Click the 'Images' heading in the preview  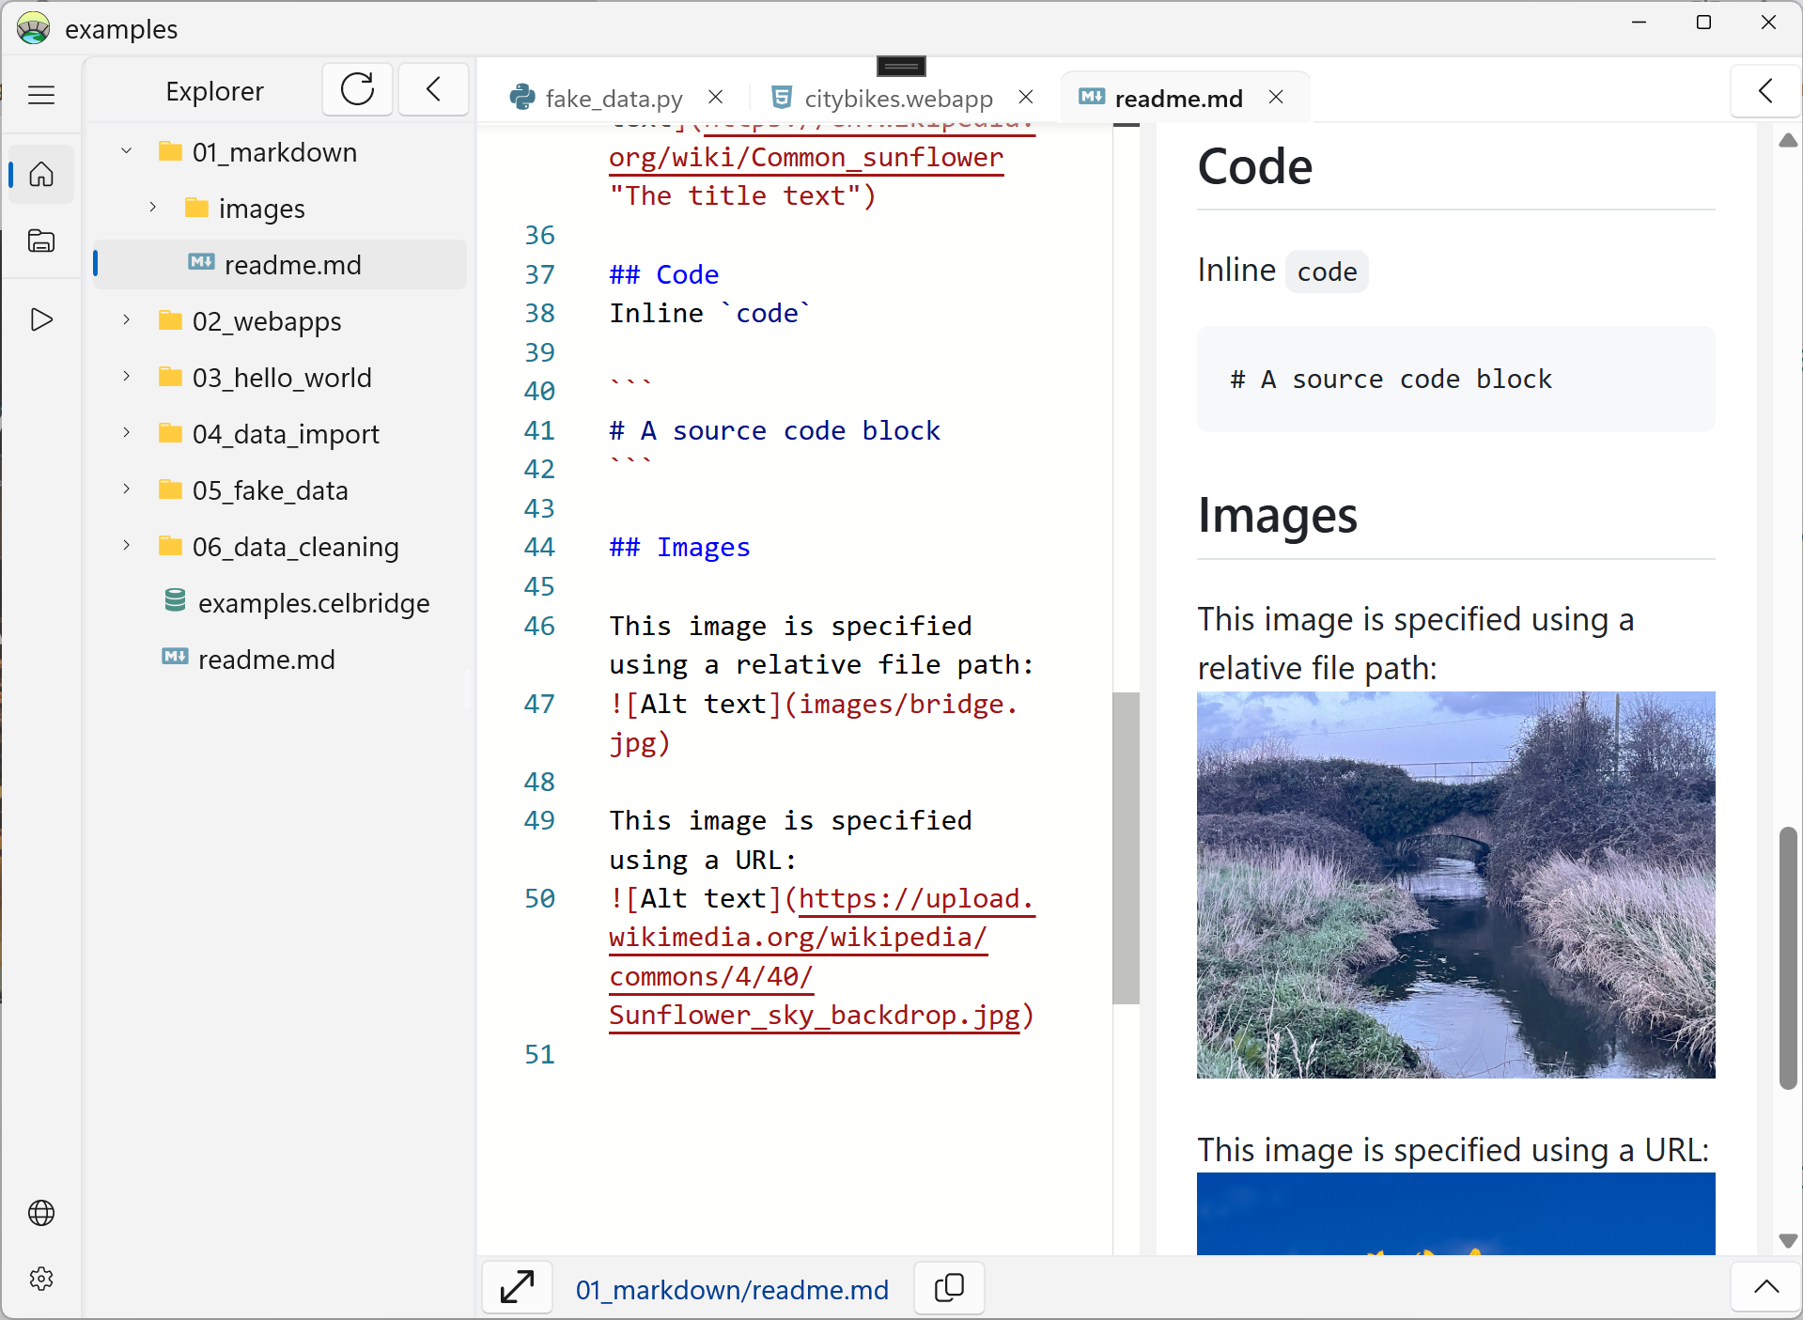pyautogui.click(x=1278, y=515)
